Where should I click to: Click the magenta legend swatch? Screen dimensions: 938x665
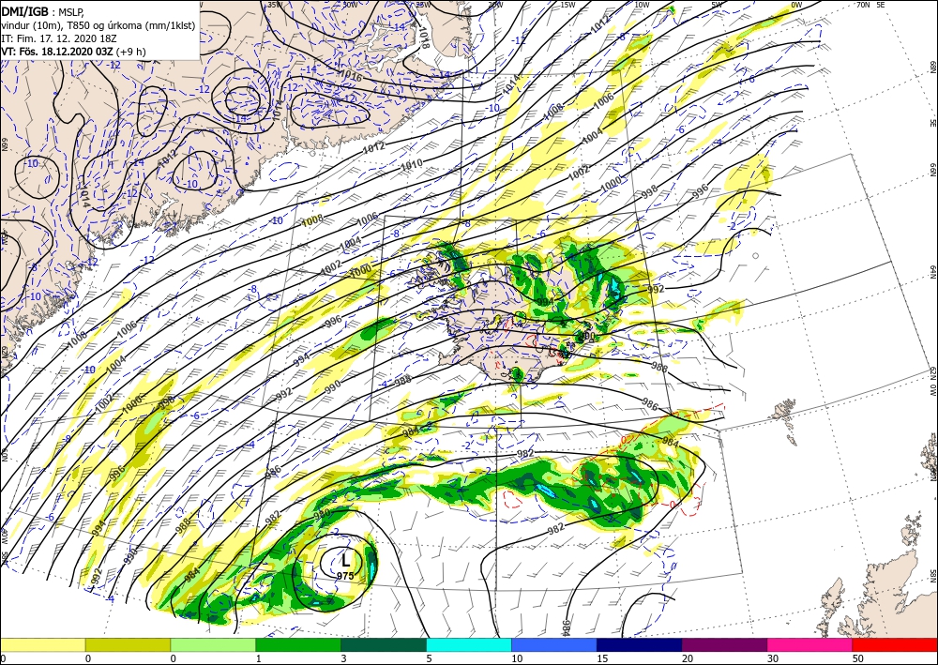(x=810, y=644)
